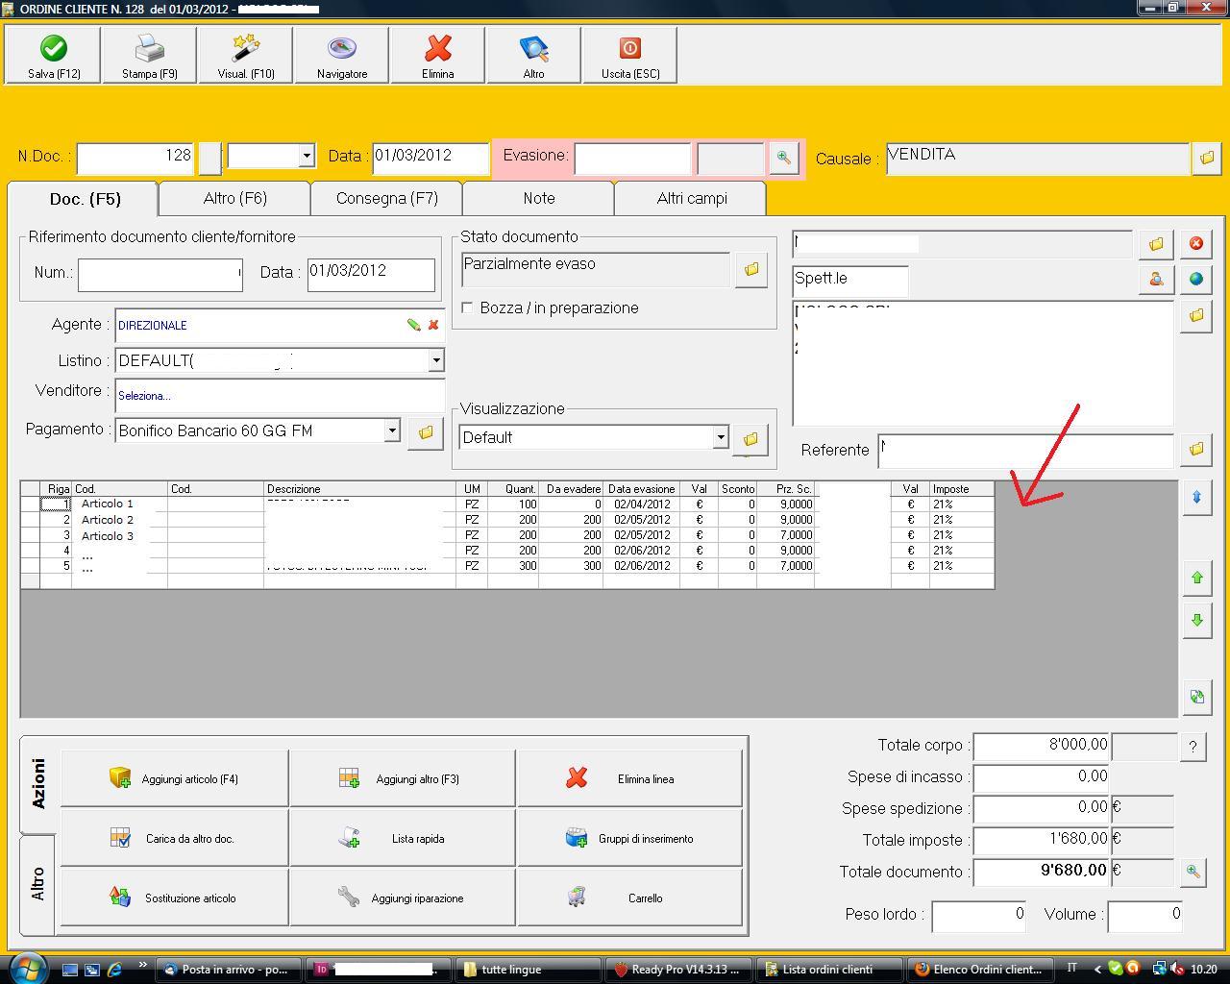Click the Salva (F12) green checkmark icon
Screen dimensions: 1230x984
[x=54, y=49]
